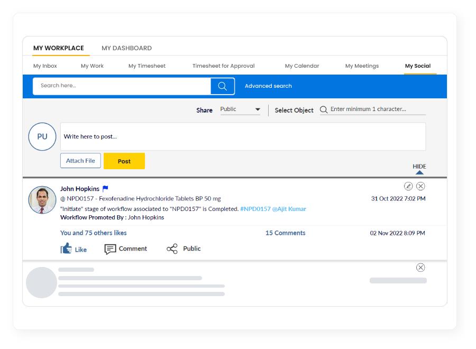
Task: Collapse the post composer with HIDE
Action: (x=419, y=168)
